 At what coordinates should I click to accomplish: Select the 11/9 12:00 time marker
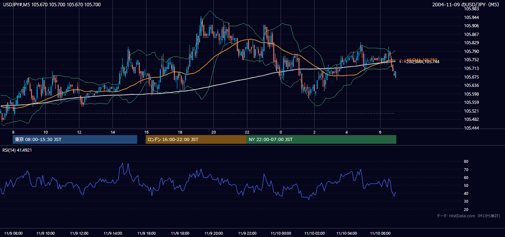point(79,233)
